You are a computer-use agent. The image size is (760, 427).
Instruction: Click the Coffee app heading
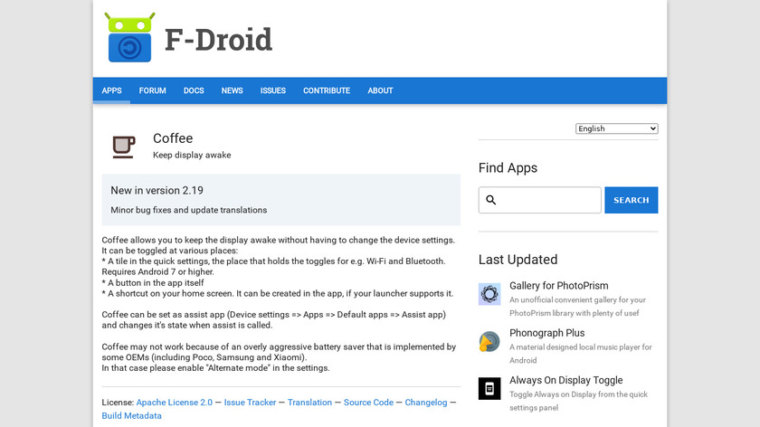pyautogui.click(x=173, y=138)
